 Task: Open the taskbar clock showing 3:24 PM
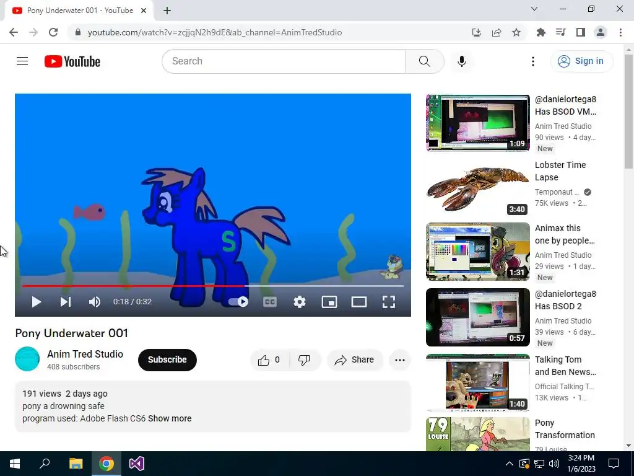tap(581, 464)
